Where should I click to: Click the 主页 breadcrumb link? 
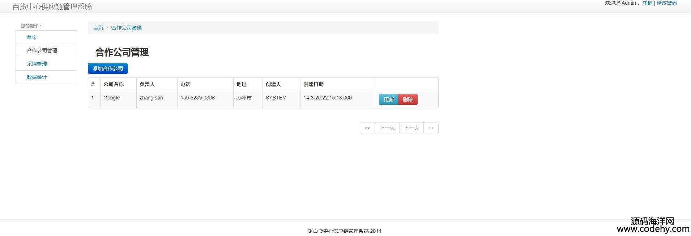[x=98, y=28]
